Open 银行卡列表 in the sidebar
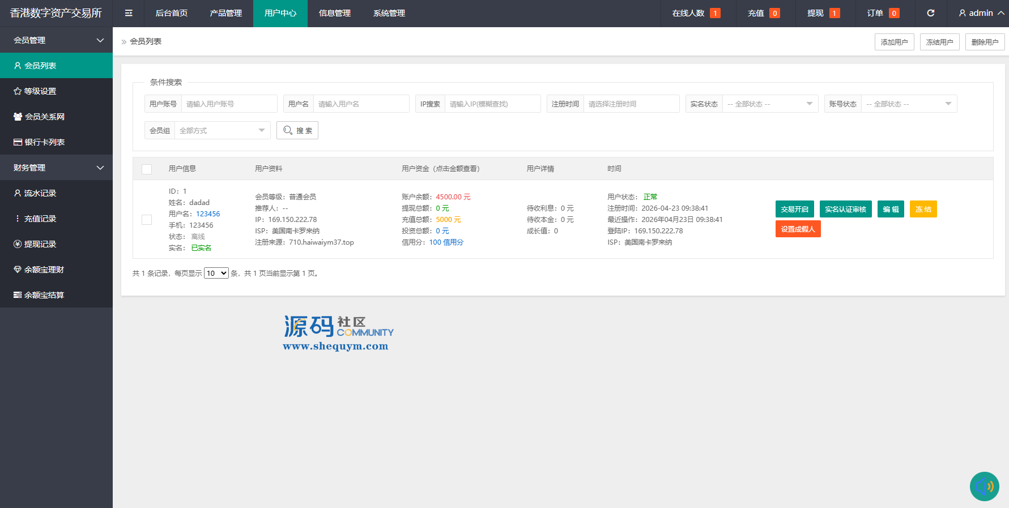Image resolution: width=1009 pixels, height=508 pixels. 44,142
